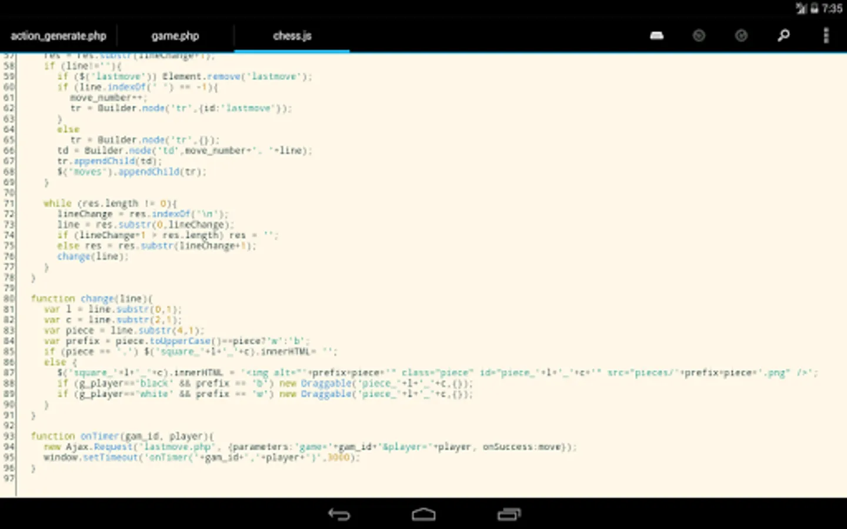The image size is (847, 529).
Task: Tap the 7:35 clock in status bar
Action: pos(832,8)
